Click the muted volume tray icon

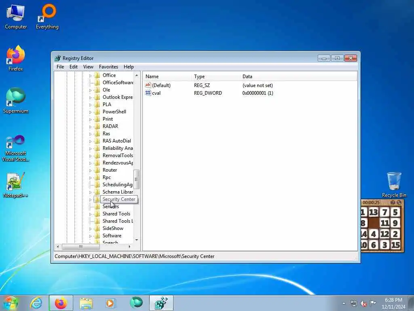[363, 303]
